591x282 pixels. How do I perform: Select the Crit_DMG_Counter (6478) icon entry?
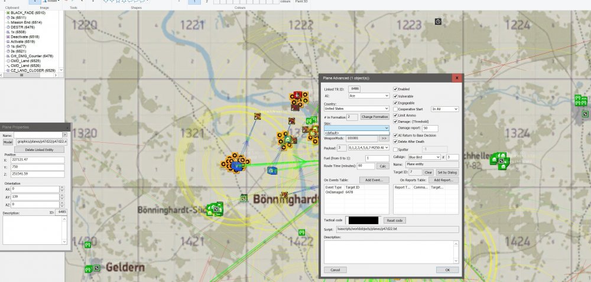[x=8, y=56]
